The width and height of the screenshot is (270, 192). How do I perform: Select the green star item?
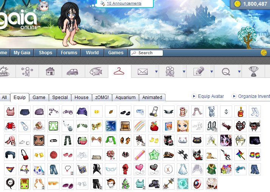(x=154, y=155)
